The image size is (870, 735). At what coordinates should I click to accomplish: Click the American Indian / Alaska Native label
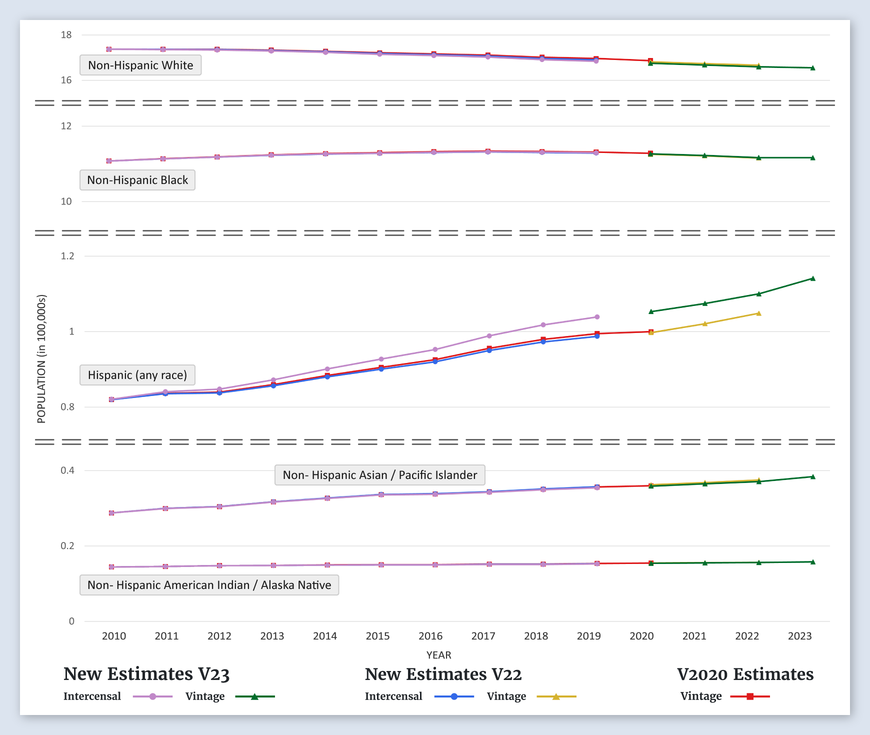click(209, 585)
